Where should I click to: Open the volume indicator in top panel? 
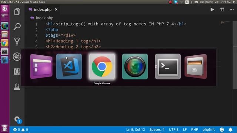point(217,2)
